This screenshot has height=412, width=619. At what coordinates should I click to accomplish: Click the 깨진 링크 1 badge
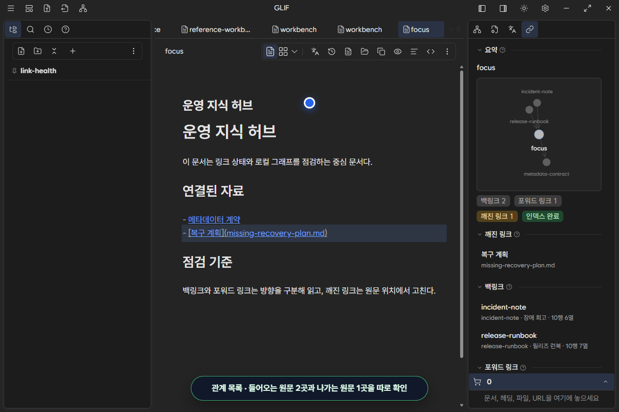coord(497,216)
